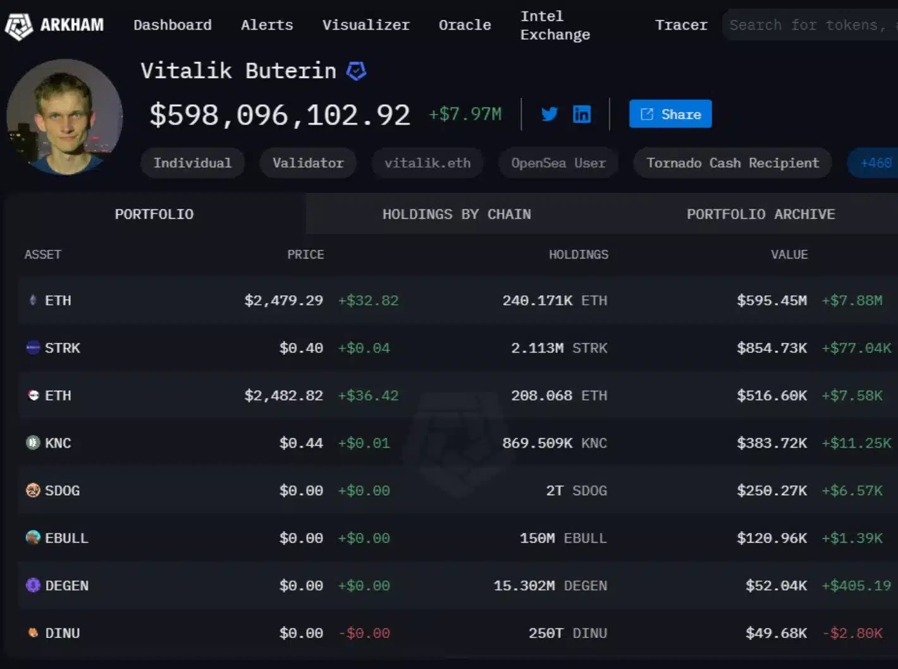
Task: Click the STRK token icon
Action: (33, 347)
